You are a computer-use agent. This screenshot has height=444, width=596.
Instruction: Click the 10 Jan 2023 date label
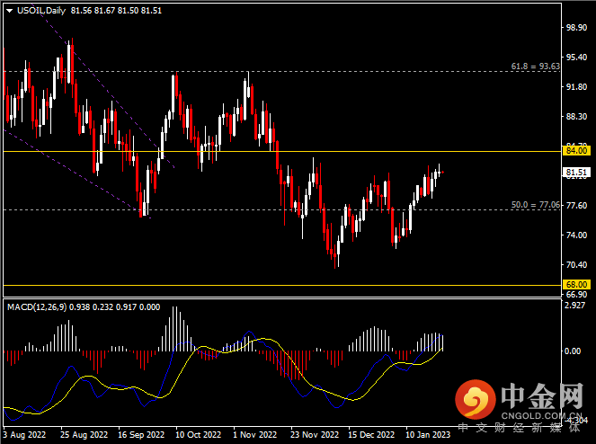click(428, 434)
